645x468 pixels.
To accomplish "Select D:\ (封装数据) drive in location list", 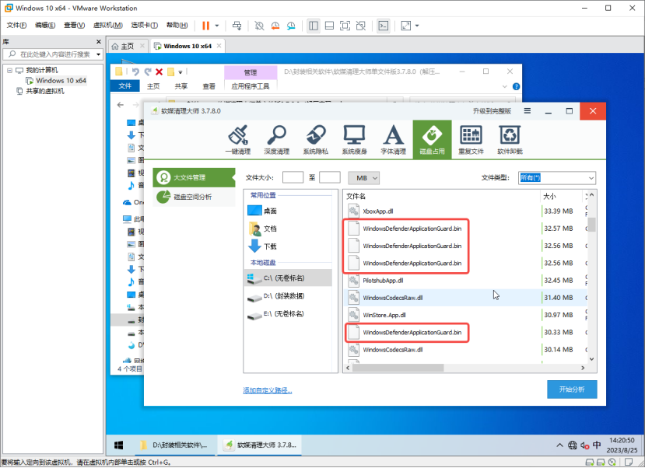I will [x=284, y=296].
